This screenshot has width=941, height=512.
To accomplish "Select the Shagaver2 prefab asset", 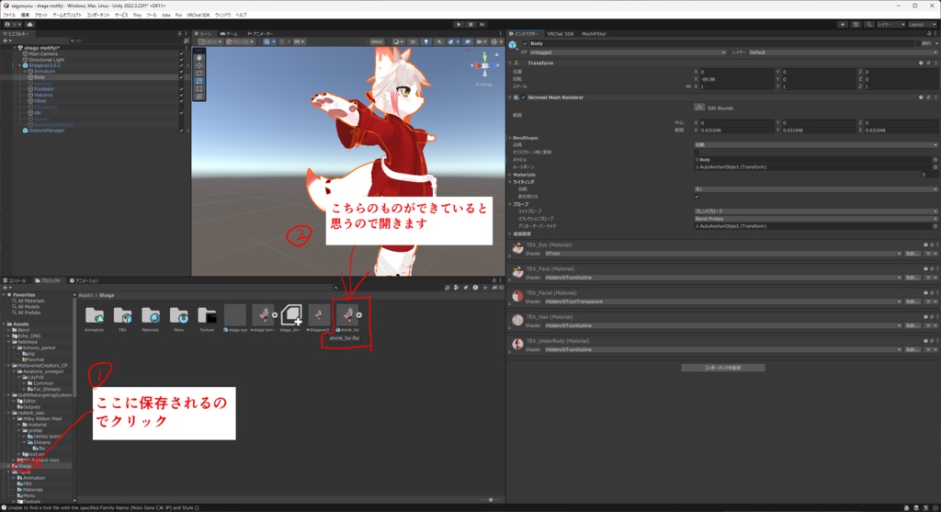I will [319, 315].
